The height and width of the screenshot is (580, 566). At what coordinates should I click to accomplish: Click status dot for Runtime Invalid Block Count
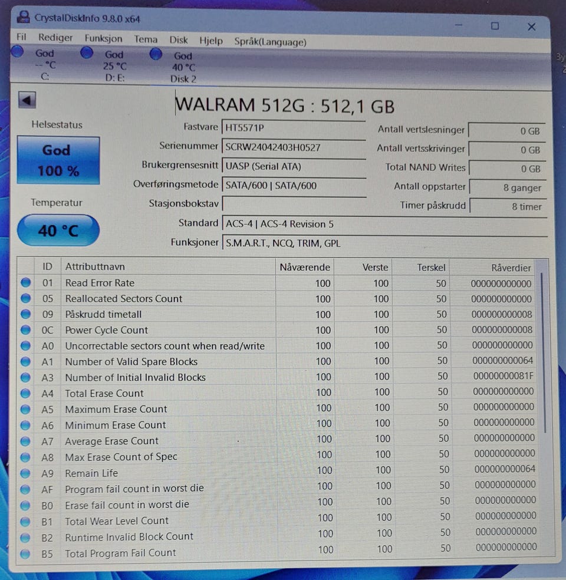(25, 538)
